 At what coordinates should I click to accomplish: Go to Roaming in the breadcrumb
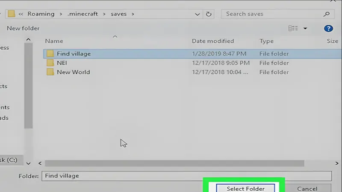coord(41,14)
